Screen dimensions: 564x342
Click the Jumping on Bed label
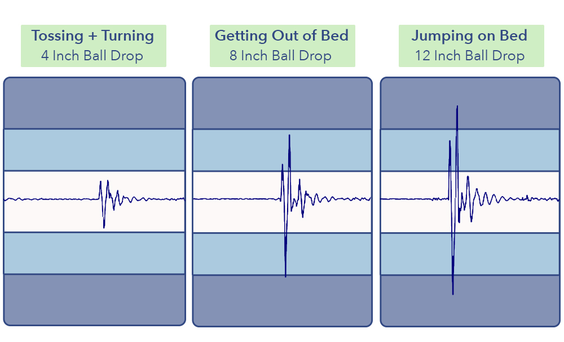pos(469,35)
